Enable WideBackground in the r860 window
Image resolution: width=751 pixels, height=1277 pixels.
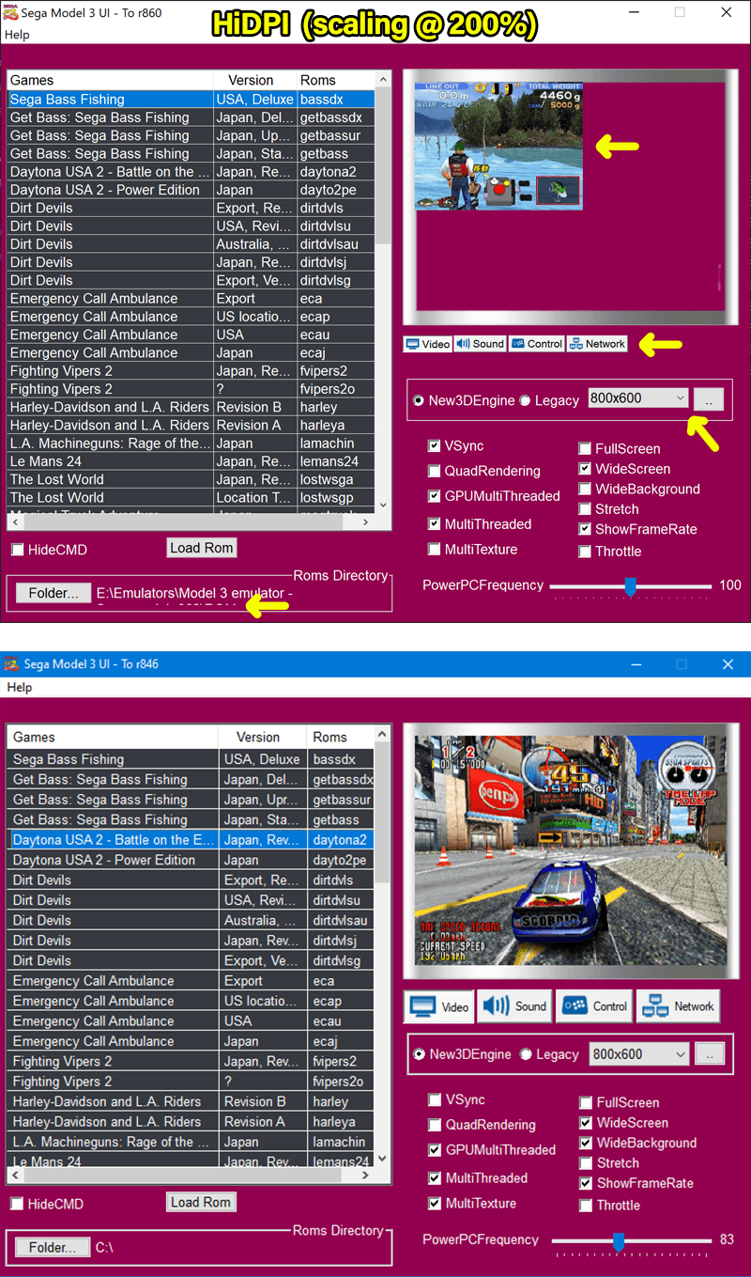(x=585, y=490)
